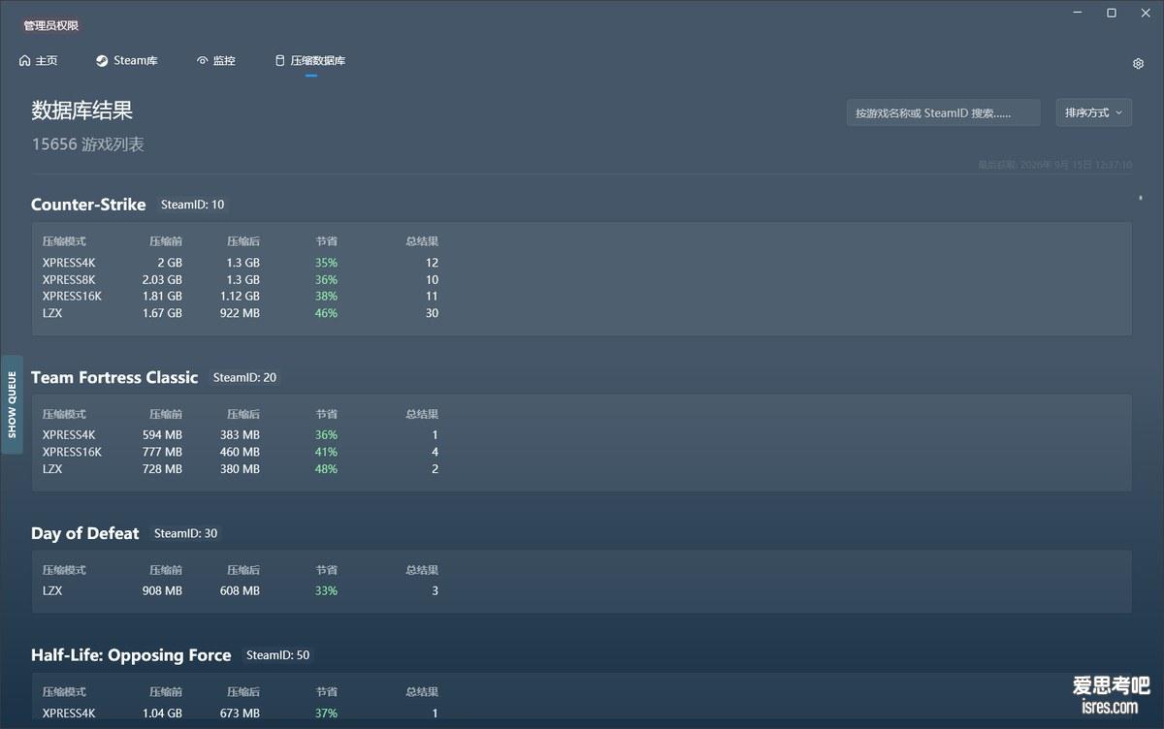Click the 数据库结果 heading

tap(81, 111)
